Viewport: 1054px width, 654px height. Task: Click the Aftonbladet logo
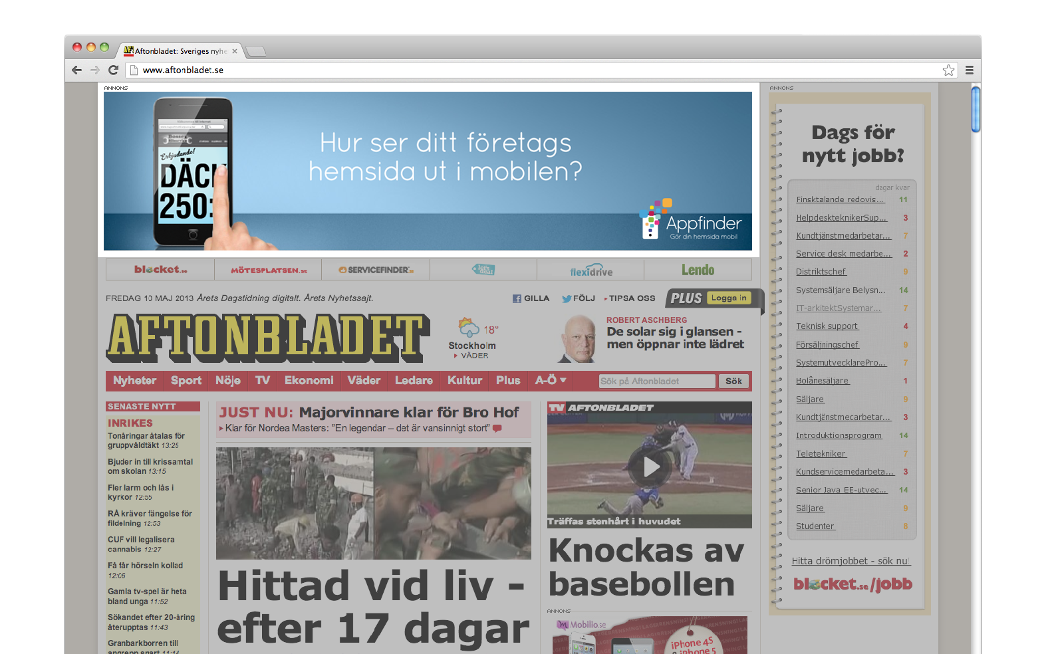[269, 338]
